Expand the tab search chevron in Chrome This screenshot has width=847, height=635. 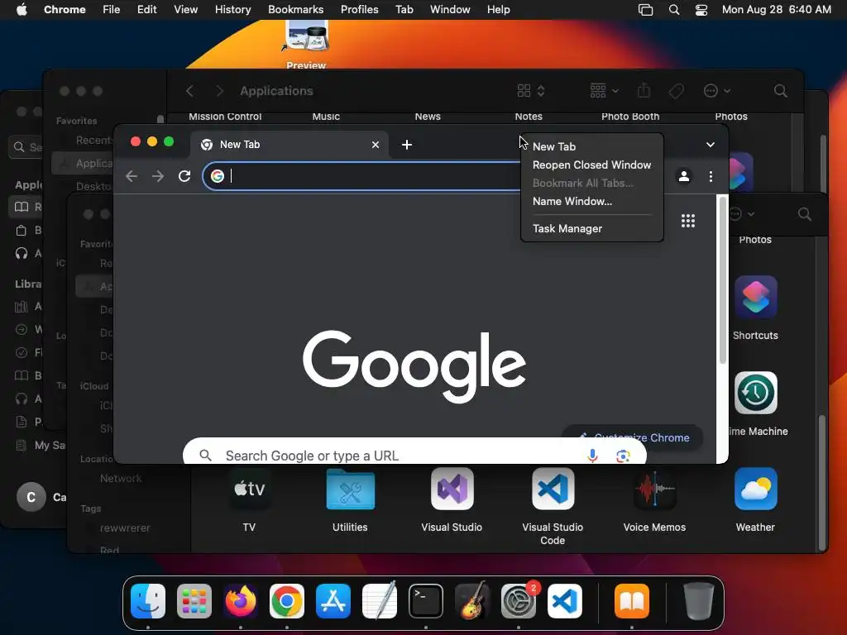pos(711,145)
